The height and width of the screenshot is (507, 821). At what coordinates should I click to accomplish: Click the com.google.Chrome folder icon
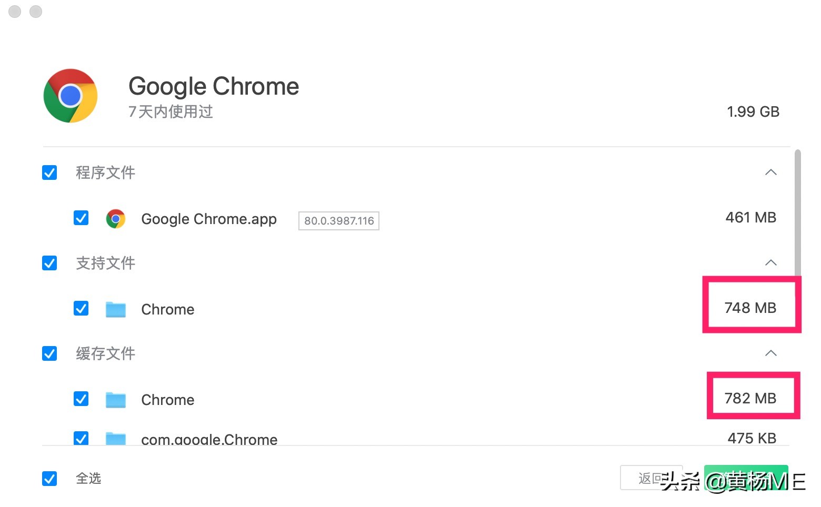[116, 438]
